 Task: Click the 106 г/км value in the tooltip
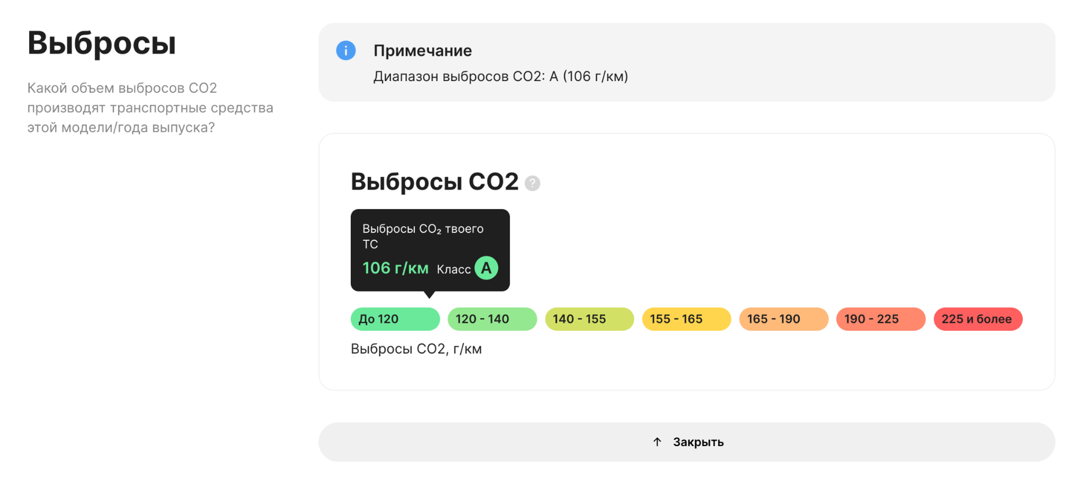coord(396,267)
